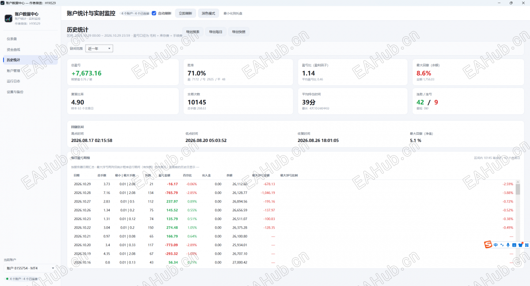Switch to 深色模式 with its button
Image resolution: width=530 pixels, height=286 pixels.
[208, 13]
